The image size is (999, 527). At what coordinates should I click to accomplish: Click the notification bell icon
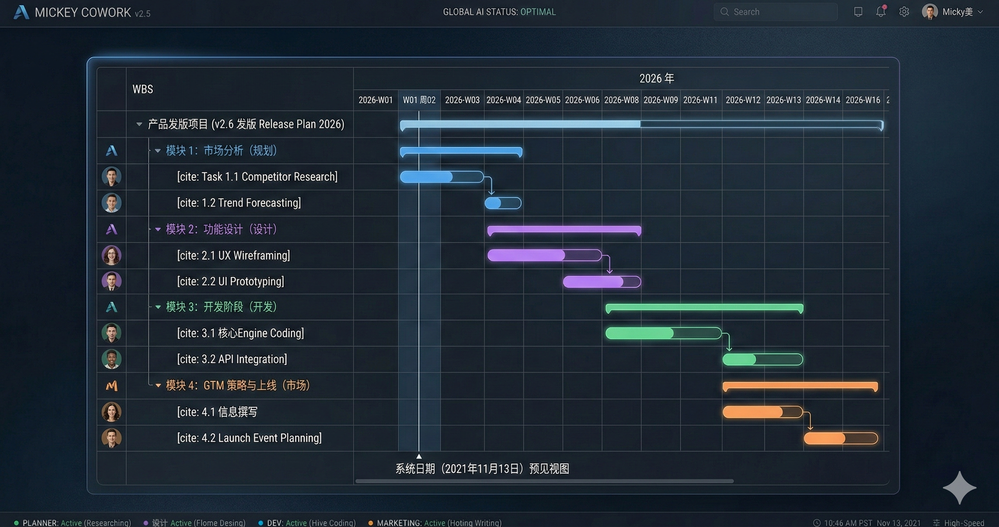pyautogui.click(x=881, y=12)
